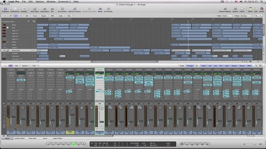
Task: Open the arrange Track dropdown menu
Action: point(36,16)
